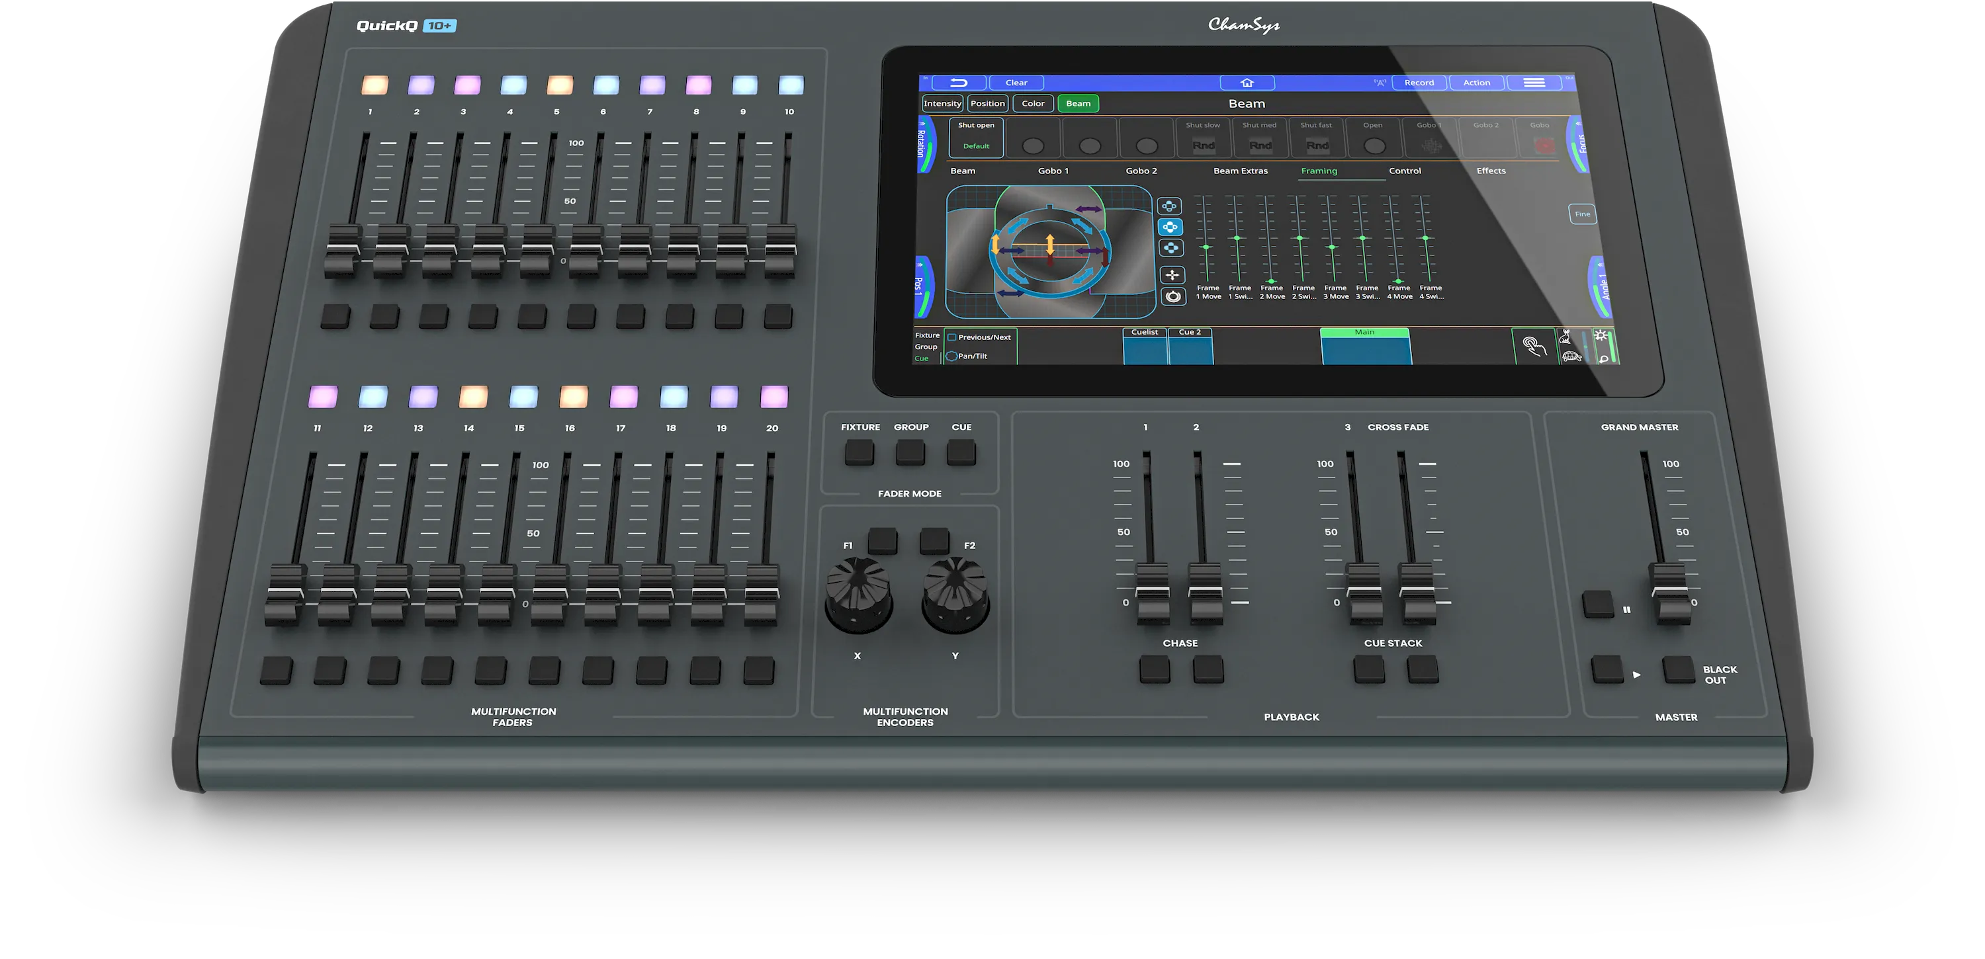The width and height of the screenshot is (1985, 959).
Task: Switch to the Color attribute tab
Action: tap(1033, 103)
